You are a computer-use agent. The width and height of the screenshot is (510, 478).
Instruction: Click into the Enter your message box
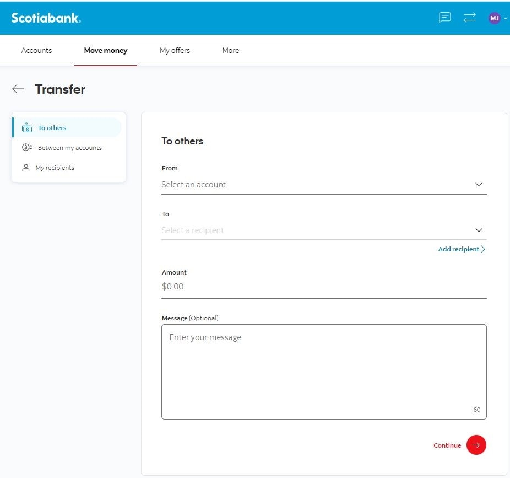324,372
